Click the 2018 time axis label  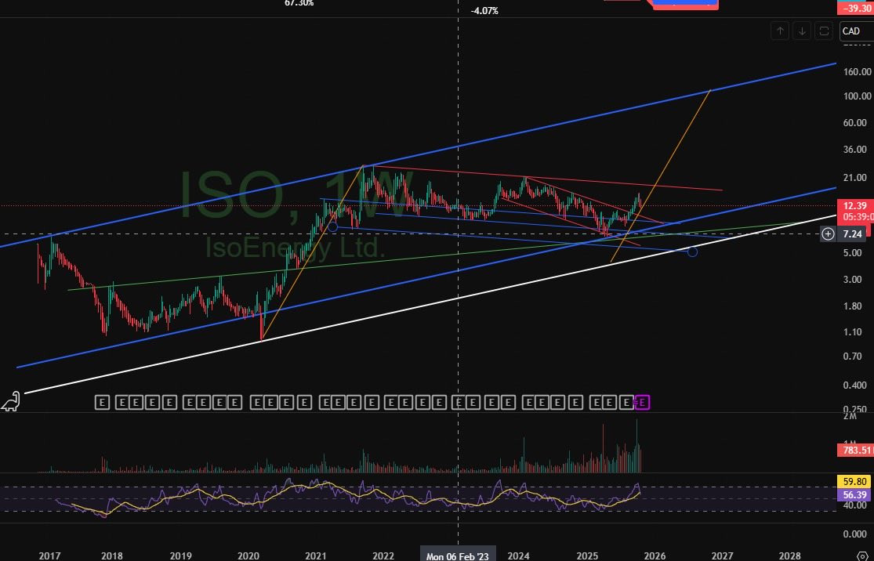111,556
